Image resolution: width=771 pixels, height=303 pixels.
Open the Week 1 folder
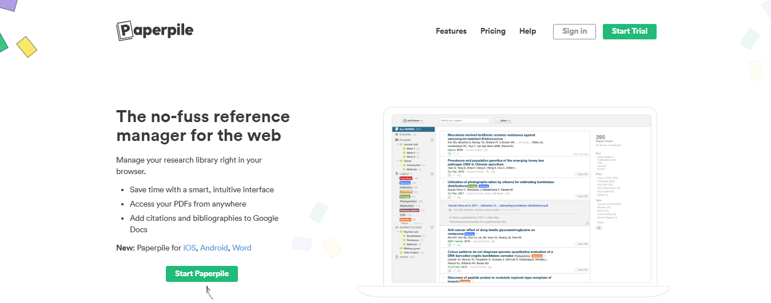(x=412, y=148)
